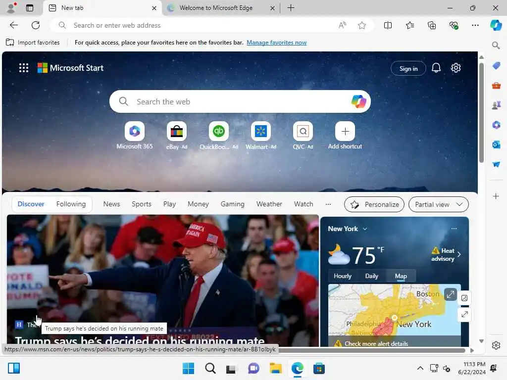This screenshot has height=380, width=507.
Task: Open the tab actions menu icon
Action: coord(30,8)
